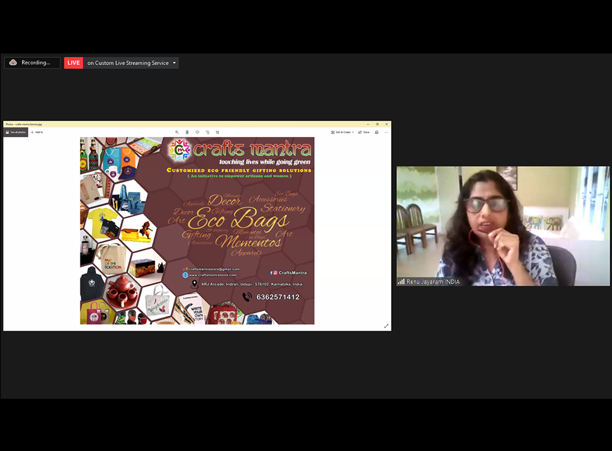Click the rotate icon in Photos toolbar
The width and height of the screenshot is (612, 451).
(x=207, y=132)
